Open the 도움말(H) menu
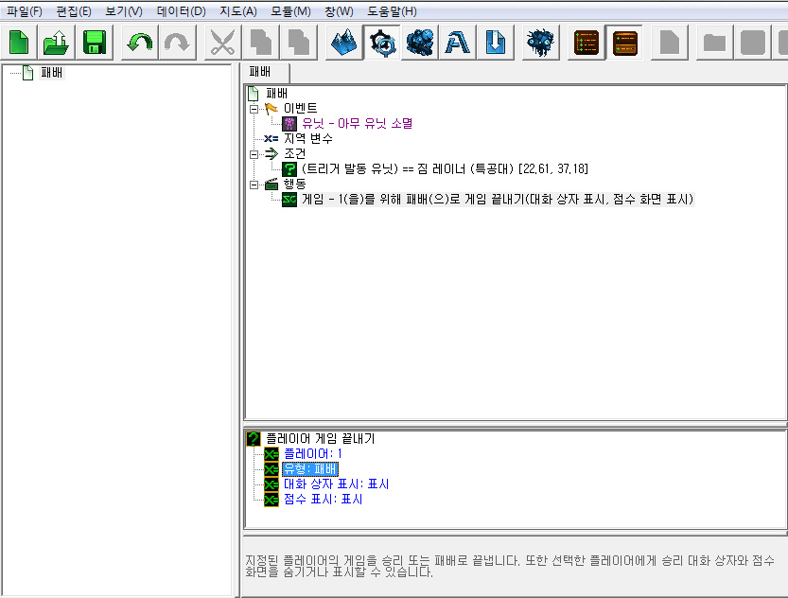Image resolution: width=788 pixels, height=598 pixels. (x=392, y=11)
